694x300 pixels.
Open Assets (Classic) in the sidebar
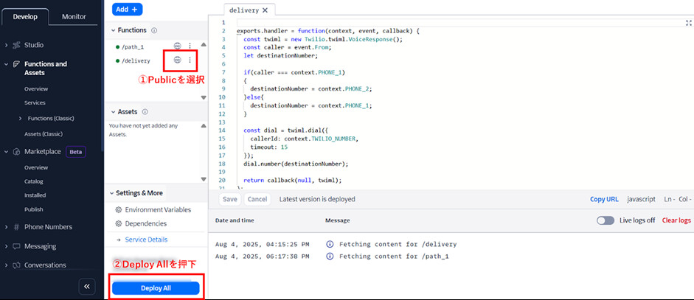coord(44,133)
